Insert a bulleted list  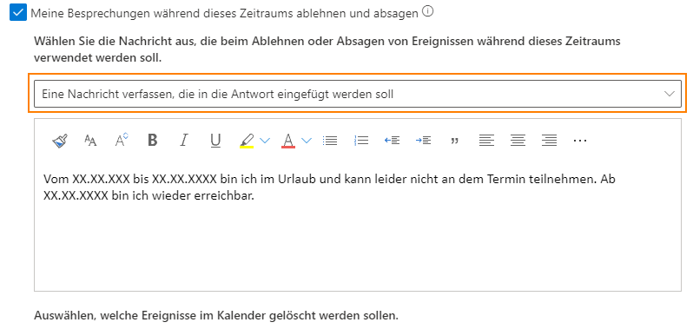pyautogui.click(x=330, y=141)
